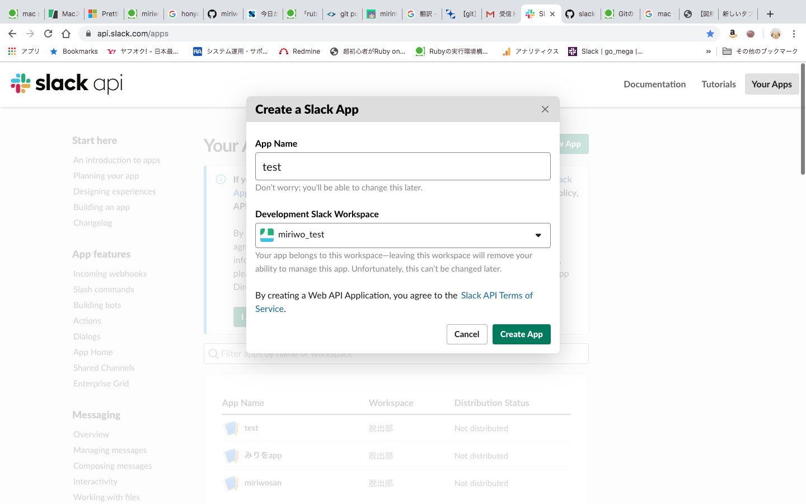Click the user profile avatar icon
The image size is (806, 504).
pyautogui.click(x=775, y=34)
